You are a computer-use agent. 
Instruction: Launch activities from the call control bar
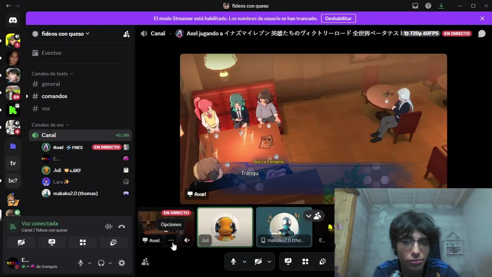(x=305, y=262)
